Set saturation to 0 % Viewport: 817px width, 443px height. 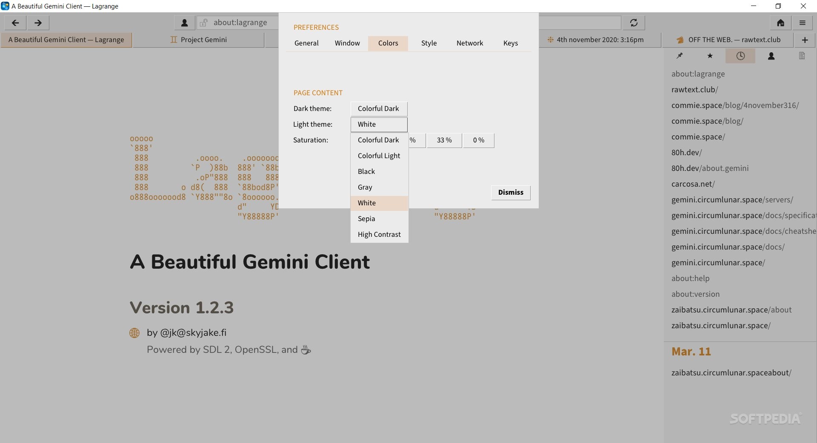(x=479, y=140)
